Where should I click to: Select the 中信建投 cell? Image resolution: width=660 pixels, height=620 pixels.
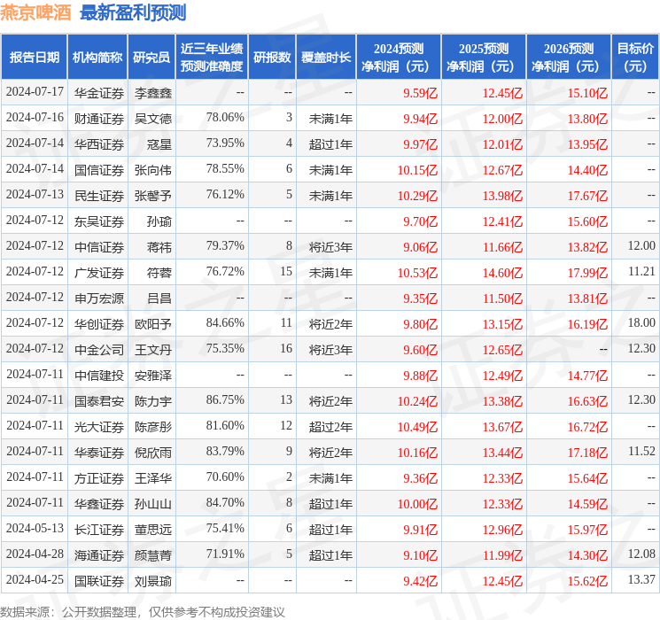coord(99,376)
